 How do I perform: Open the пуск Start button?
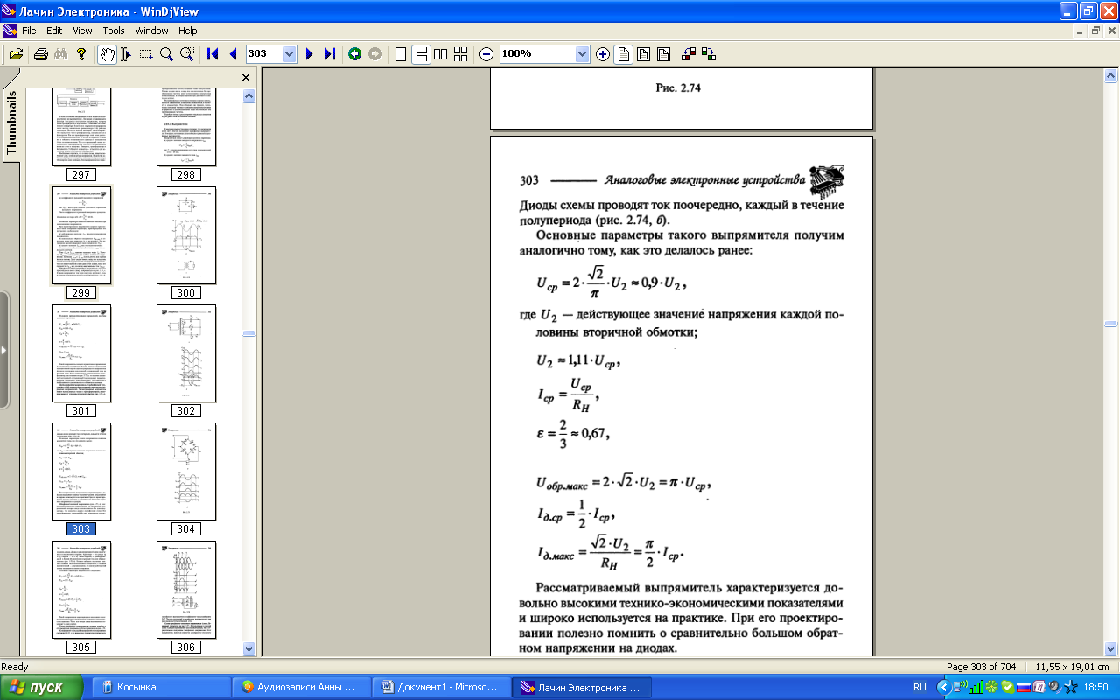(x=43, y=687)
